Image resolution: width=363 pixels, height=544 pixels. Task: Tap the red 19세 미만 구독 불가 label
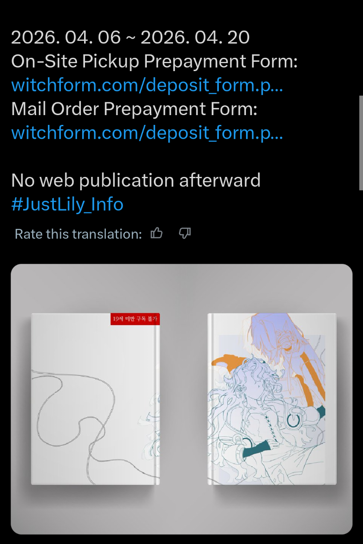click(135, 319)
